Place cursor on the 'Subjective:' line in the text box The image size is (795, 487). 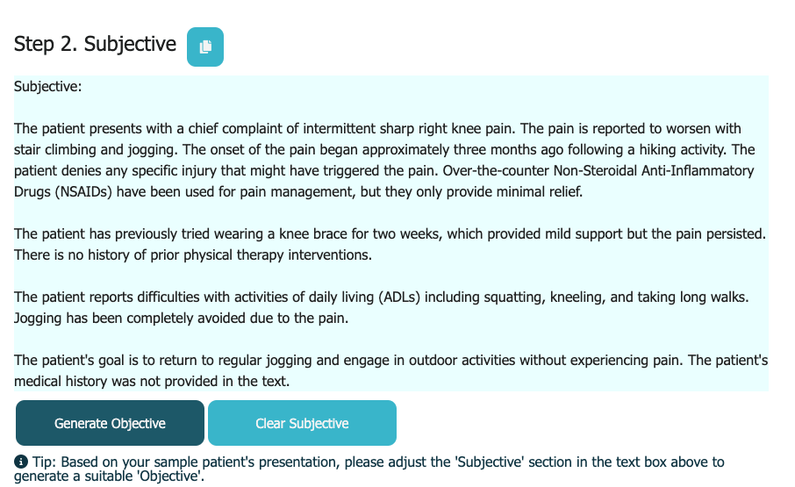[x=47, y=87]
